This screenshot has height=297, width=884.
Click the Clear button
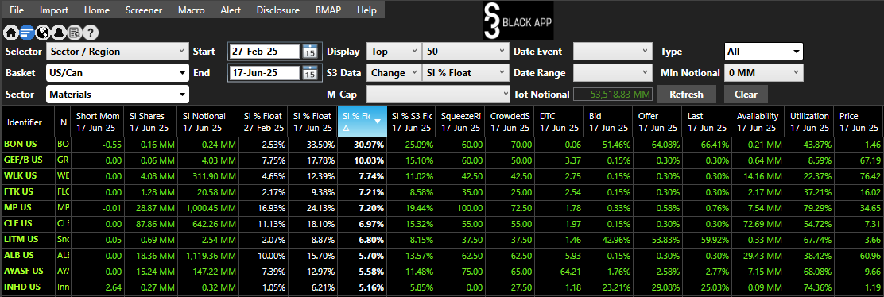pyautogui.click(x=746, y=94)
